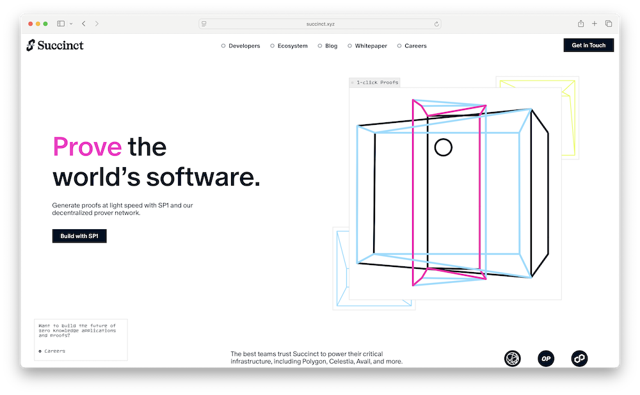Open the Whitepaper nav link
640x395 pixels.
[367, 45]
